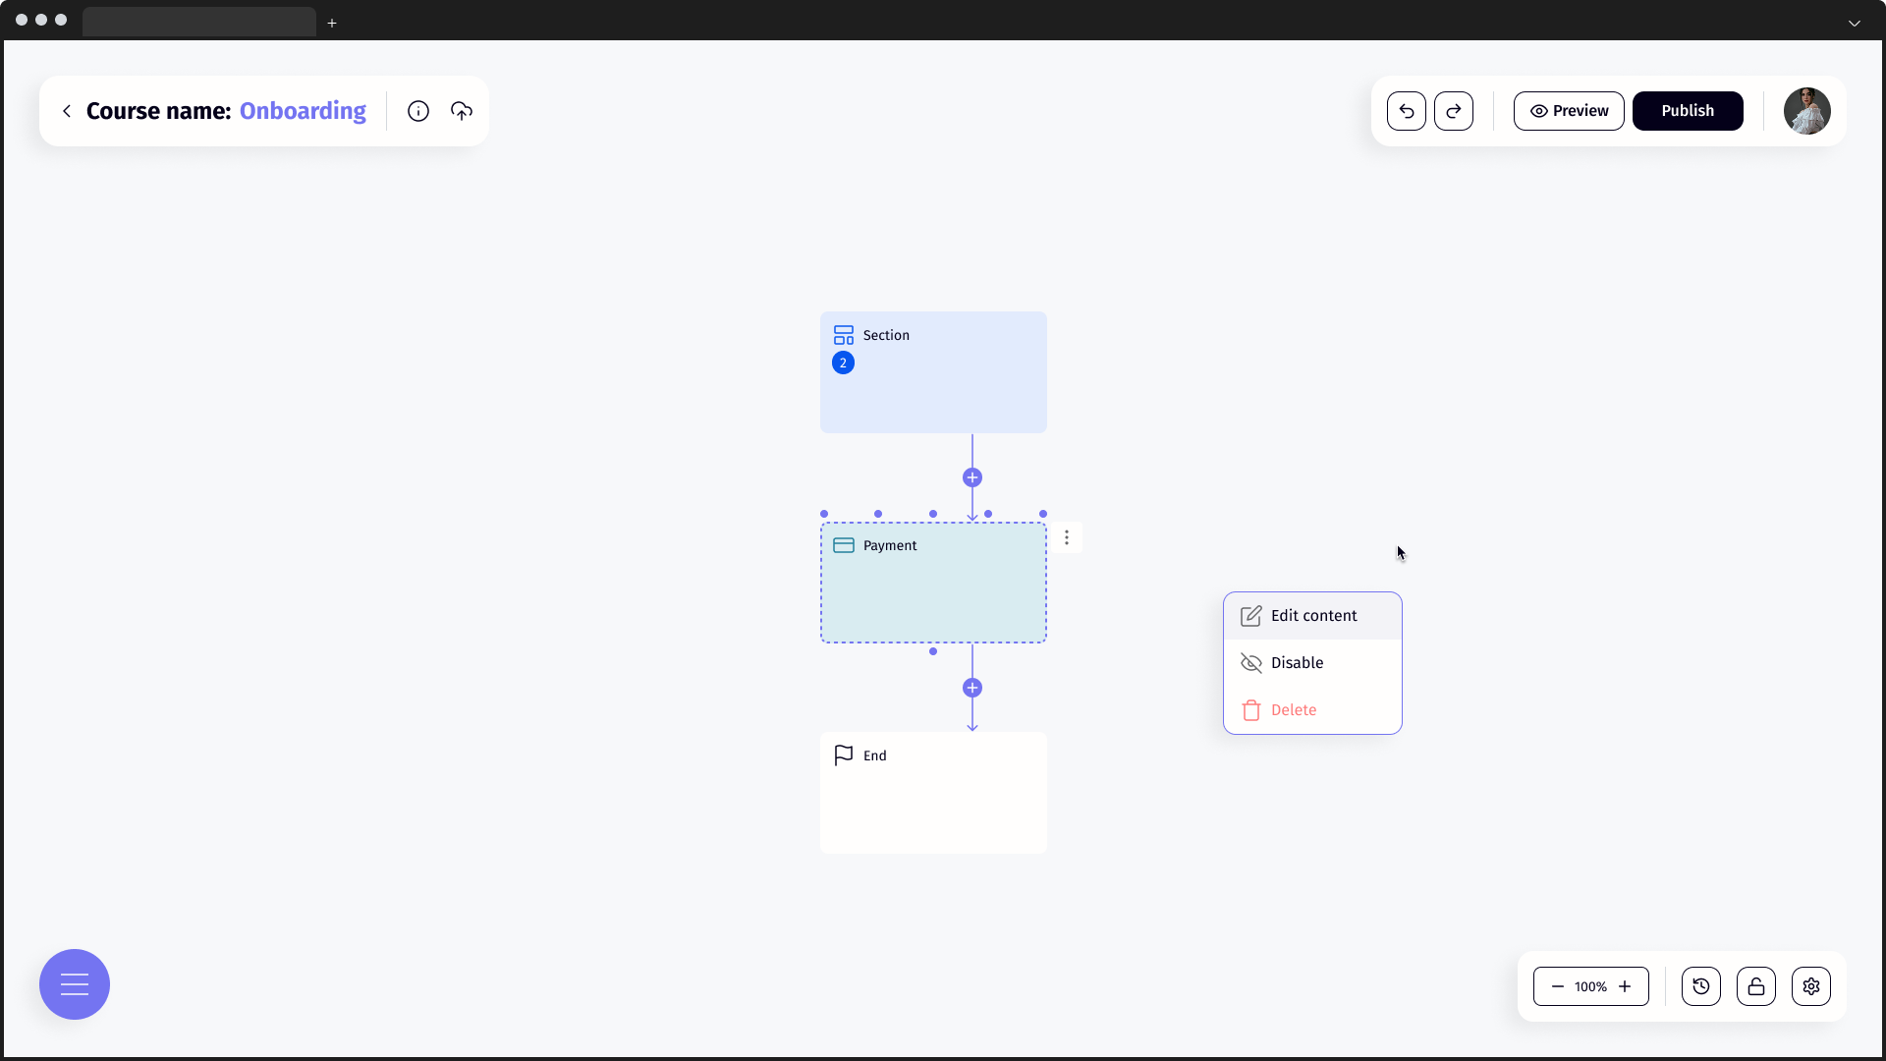Open the purple hamburger menu button
Viewport: 1886px width, 1061px height.
[75, 984]
